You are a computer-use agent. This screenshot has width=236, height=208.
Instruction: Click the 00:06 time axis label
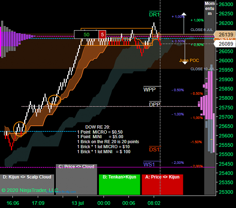pyautogui.click(x=129, y=203)
